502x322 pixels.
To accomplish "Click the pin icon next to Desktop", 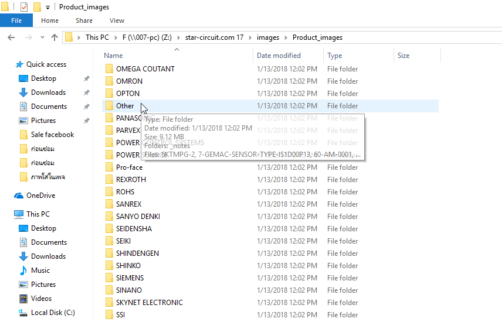I will coord(86,78).
